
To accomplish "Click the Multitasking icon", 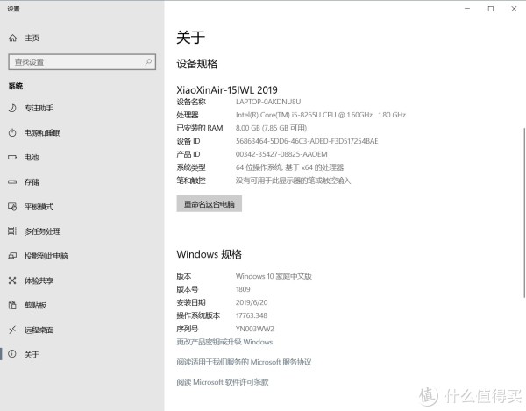I will click(x=12, y=231).
